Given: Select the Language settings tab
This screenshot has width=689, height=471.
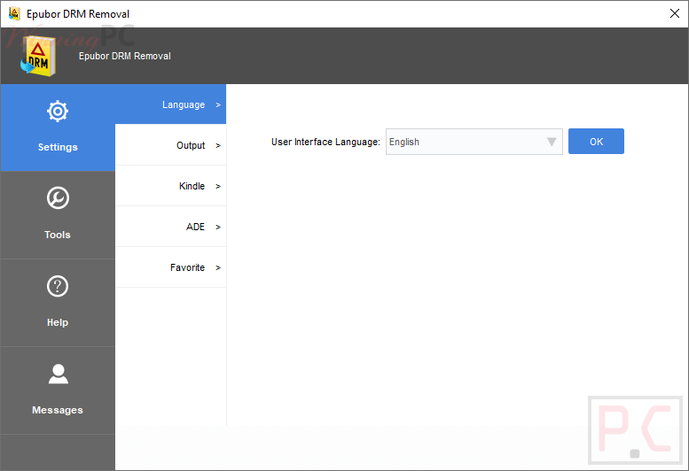Looking at the screenshot, I should 170,104.
